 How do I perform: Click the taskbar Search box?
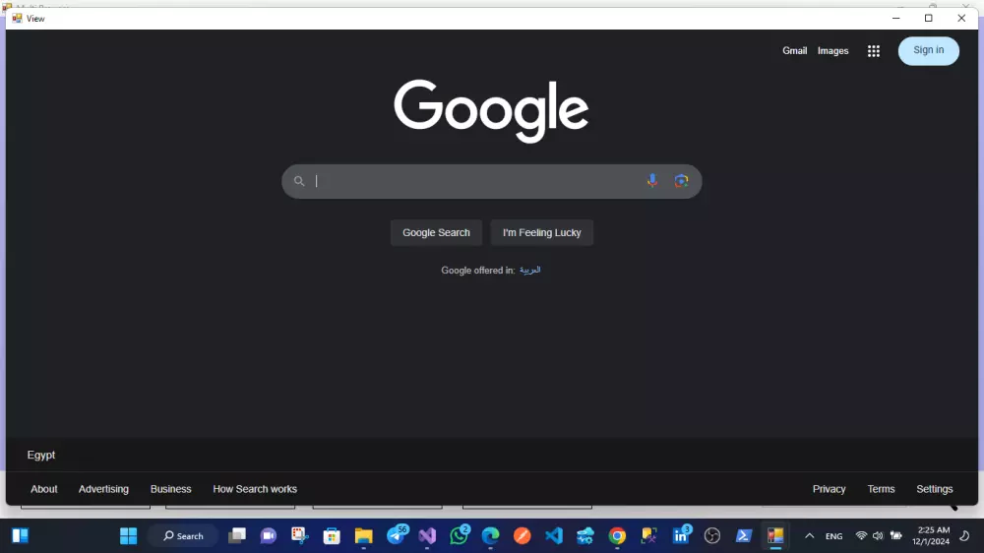click(x=183, y=536)
